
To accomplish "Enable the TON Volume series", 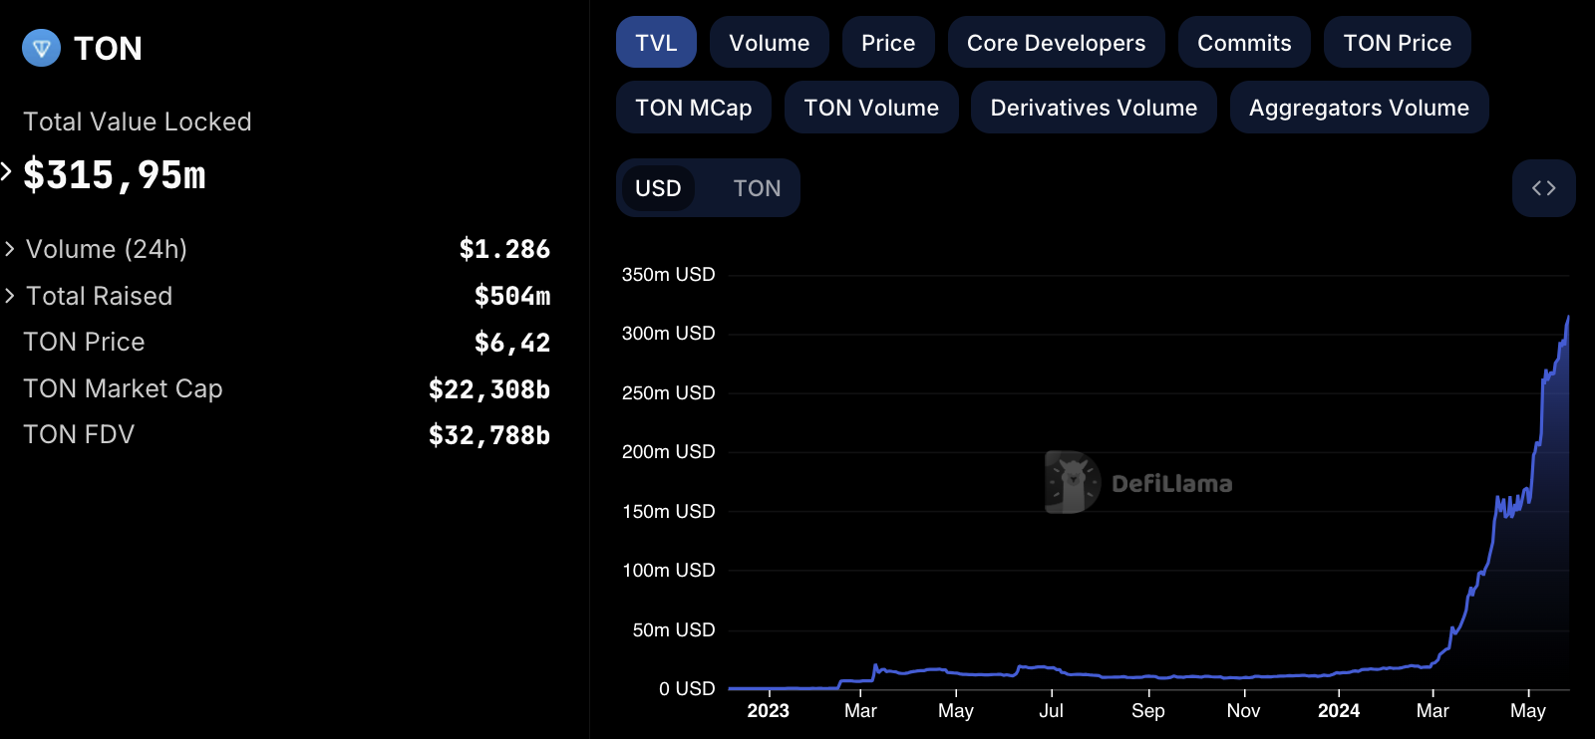I will pos(871,108).
